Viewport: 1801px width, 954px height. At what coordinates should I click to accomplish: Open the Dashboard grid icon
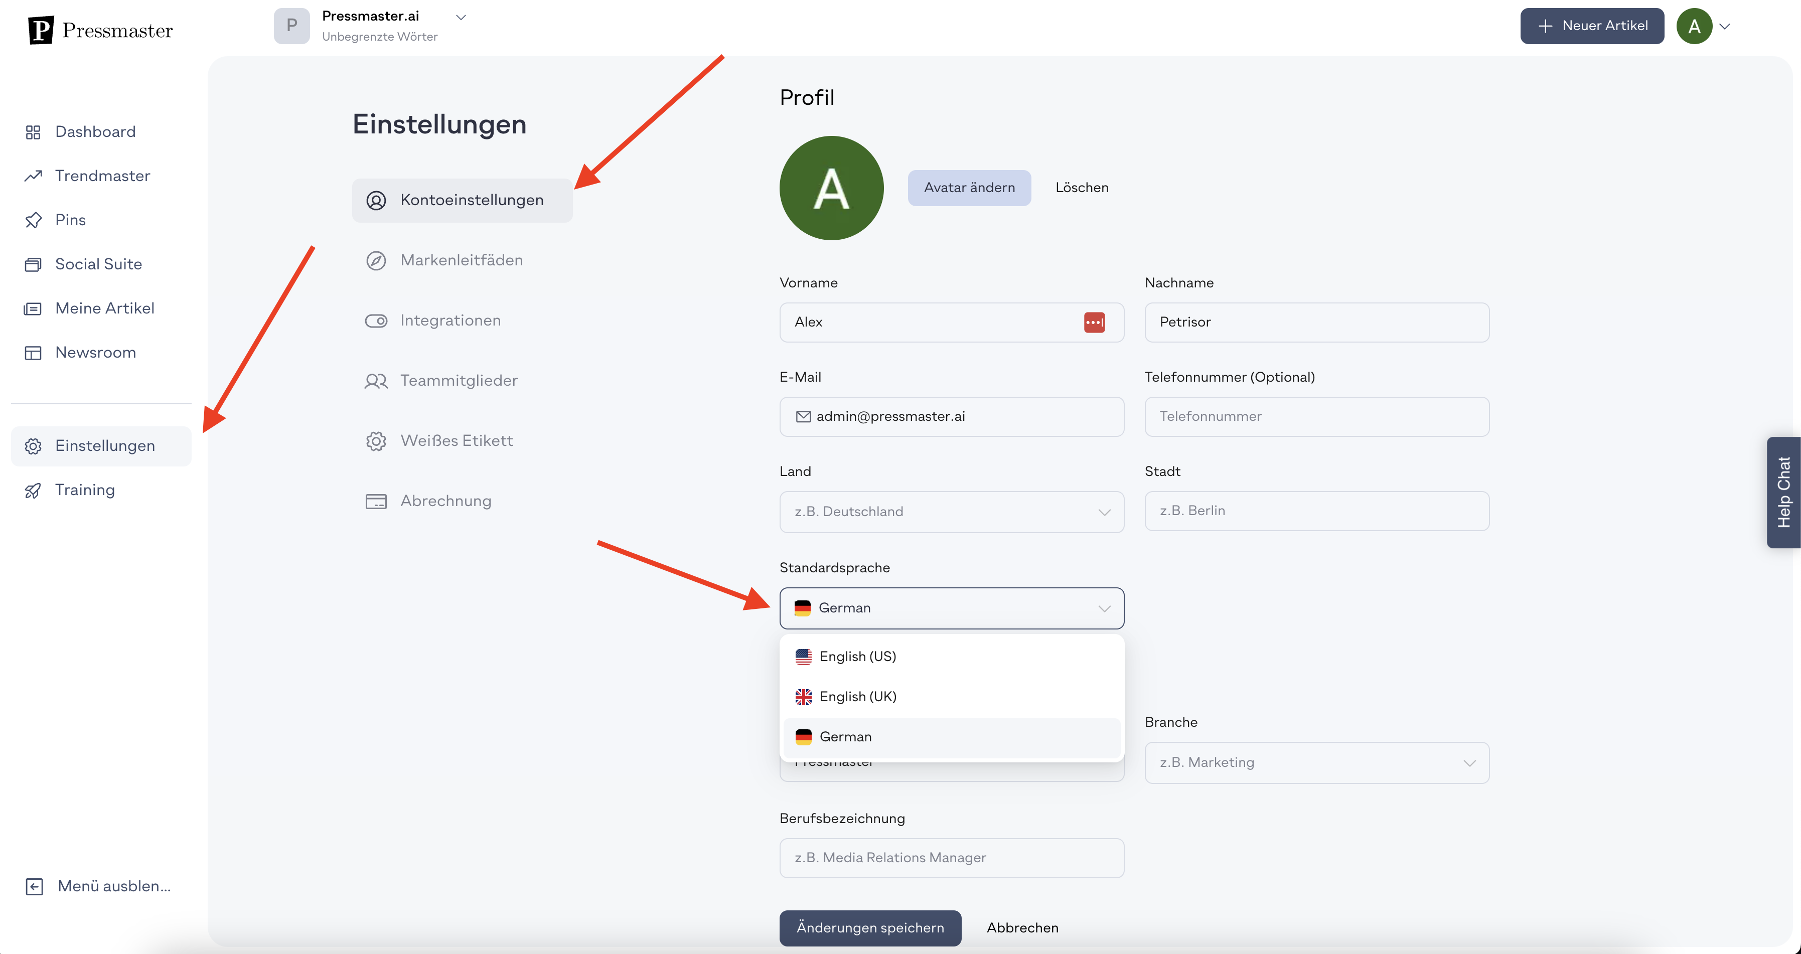33,132
